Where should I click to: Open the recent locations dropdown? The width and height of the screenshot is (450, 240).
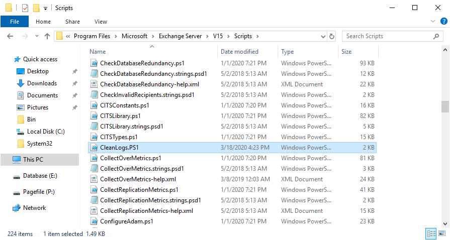coord(37,36)
